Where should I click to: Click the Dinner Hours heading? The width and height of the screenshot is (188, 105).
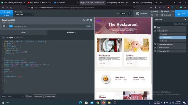click(138, 77)
